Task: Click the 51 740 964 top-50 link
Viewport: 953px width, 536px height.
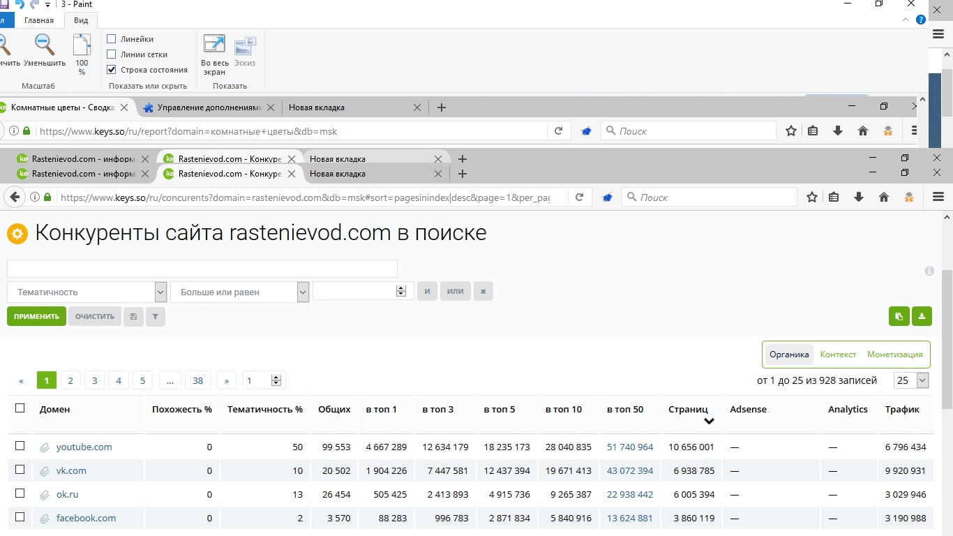Action: pyautogui.click(x=630, y=447)
